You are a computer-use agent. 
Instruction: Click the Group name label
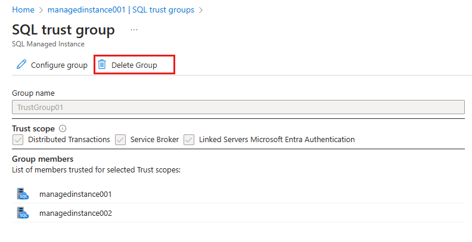(x=33, y=93)
